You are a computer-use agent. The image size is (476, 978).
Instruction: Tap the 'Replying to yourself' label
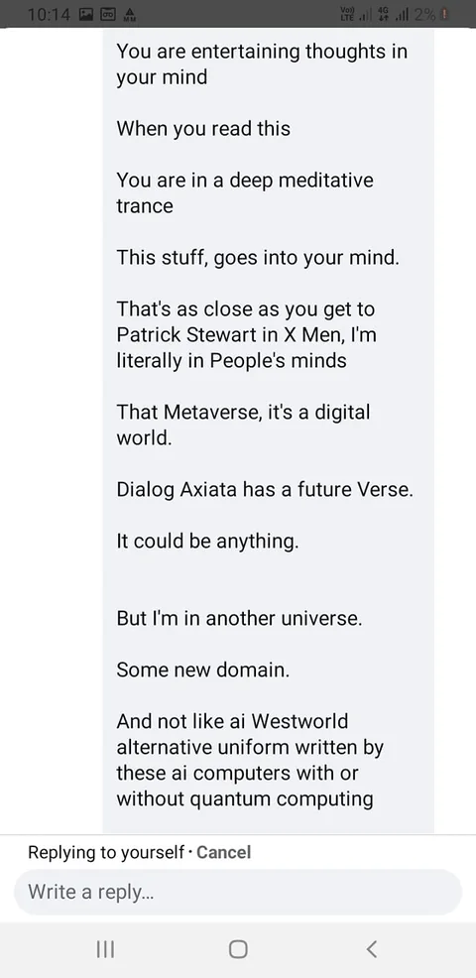point(106,853)
